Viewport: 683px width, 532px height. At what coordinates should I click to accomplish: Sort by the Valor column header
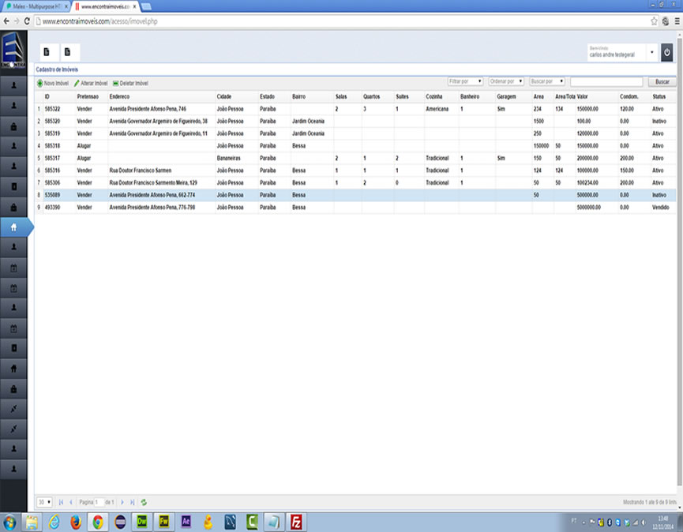click(583, 96)
